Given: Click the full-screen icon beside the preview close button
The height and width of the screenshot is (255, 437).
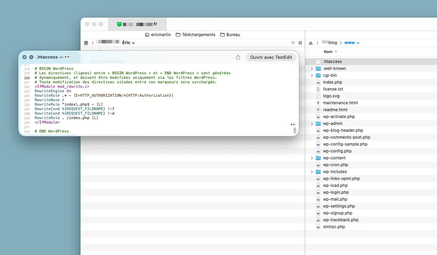Looking at the screenshot, I should click(31, 57).
